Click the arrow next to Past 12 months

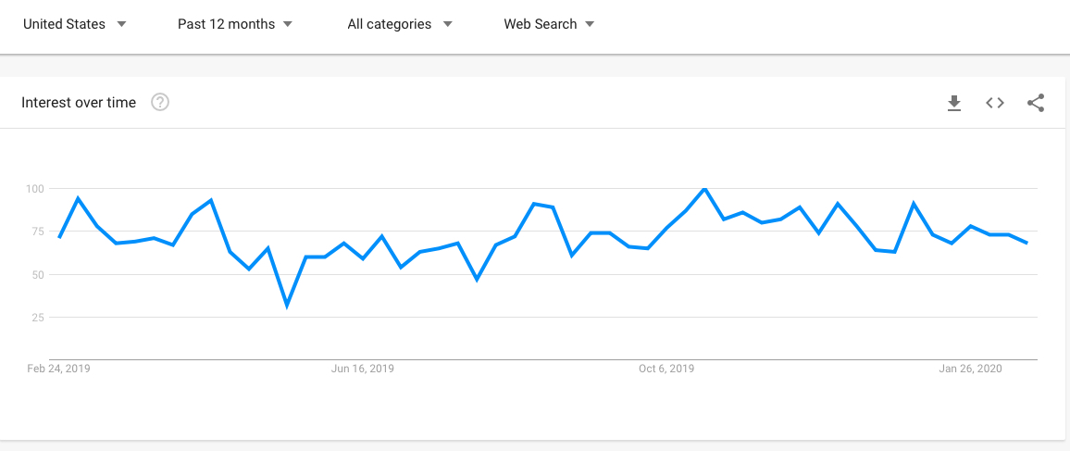287,24
